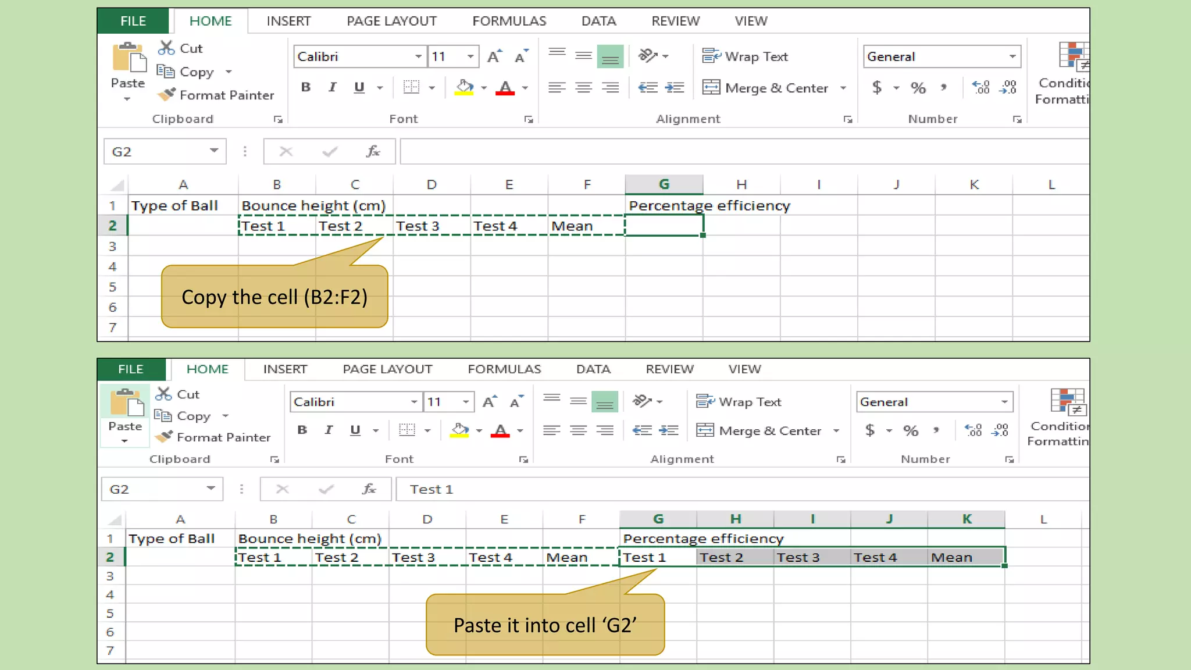Open Conditional Formatting in lower Excel window
Screen dimensions: 1191x670
[1058, 418]
